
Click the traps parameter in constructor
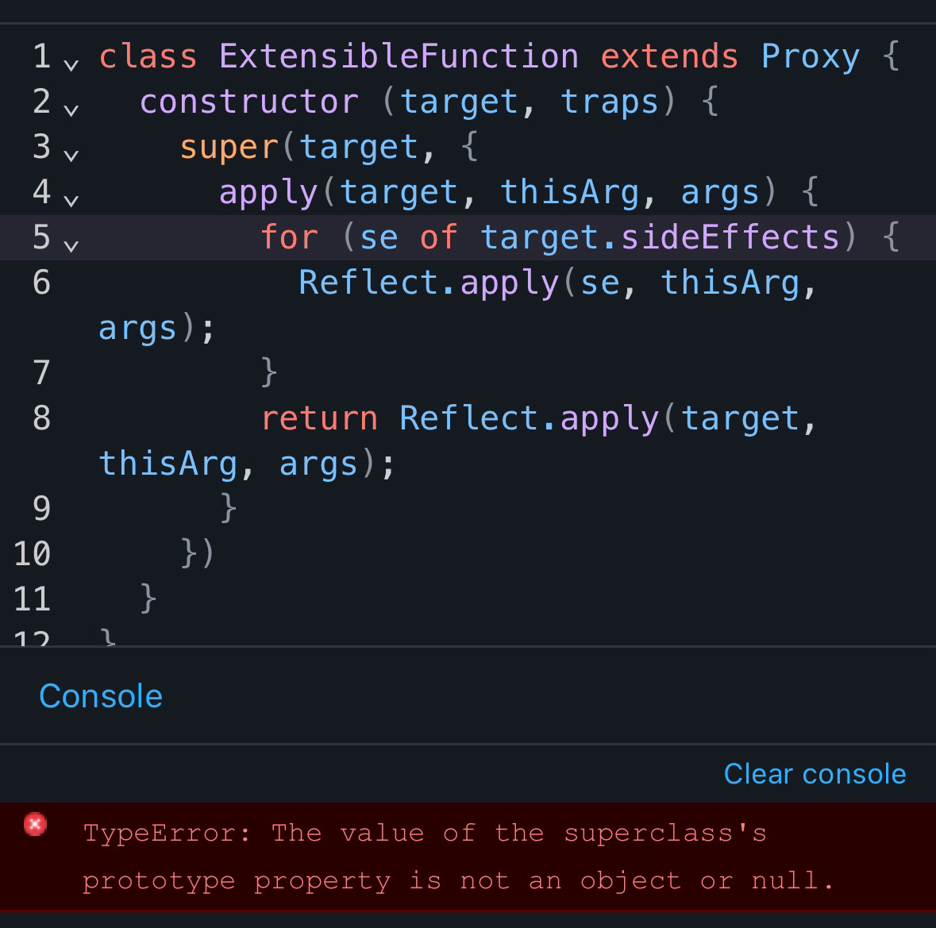610,102
